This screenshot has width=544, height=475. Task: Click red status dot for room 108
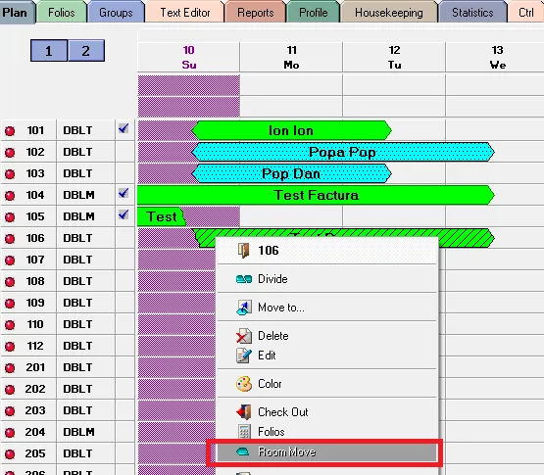coord(10,282)
